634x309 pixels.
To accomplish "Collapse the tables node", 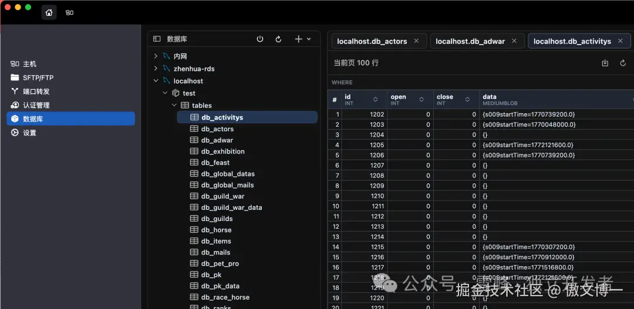I will (174, 105).
